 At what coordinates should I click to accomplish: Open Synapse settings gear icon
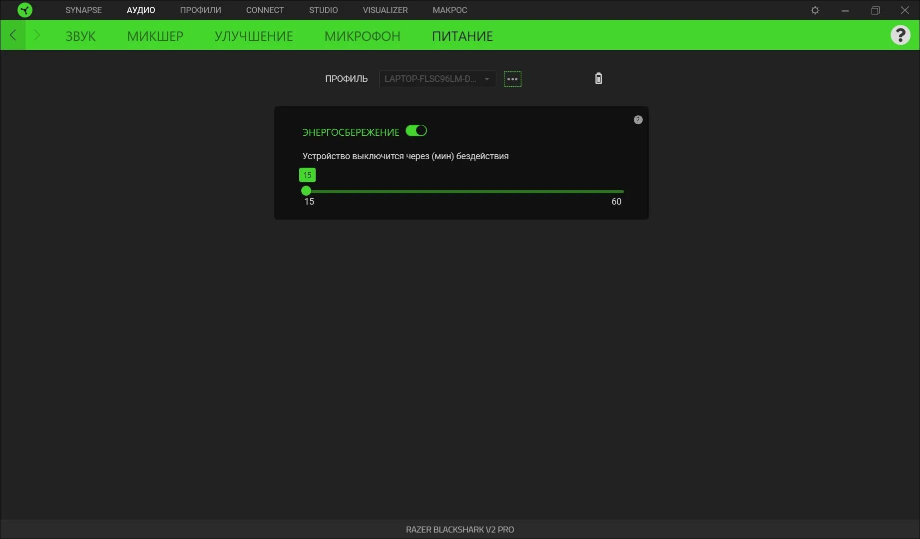[815, 10]
